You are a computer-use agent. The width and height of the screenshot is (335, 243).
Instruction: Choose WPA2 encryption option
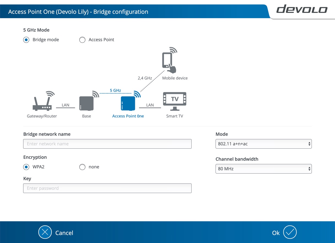click(26, 167)
